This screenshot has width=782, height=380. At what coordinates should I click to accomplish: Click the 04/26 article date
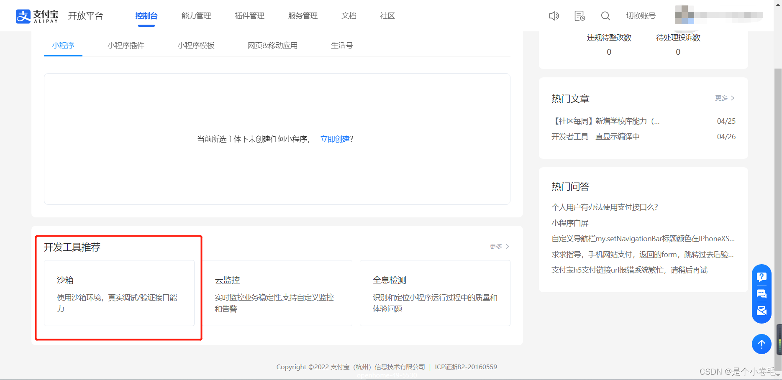726,137
